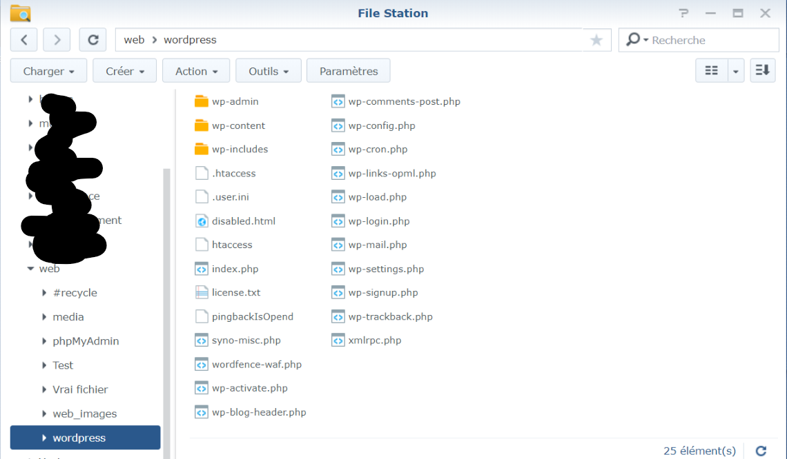
Task: Select the wordpress folder in the tree
Action: [86, 438]
